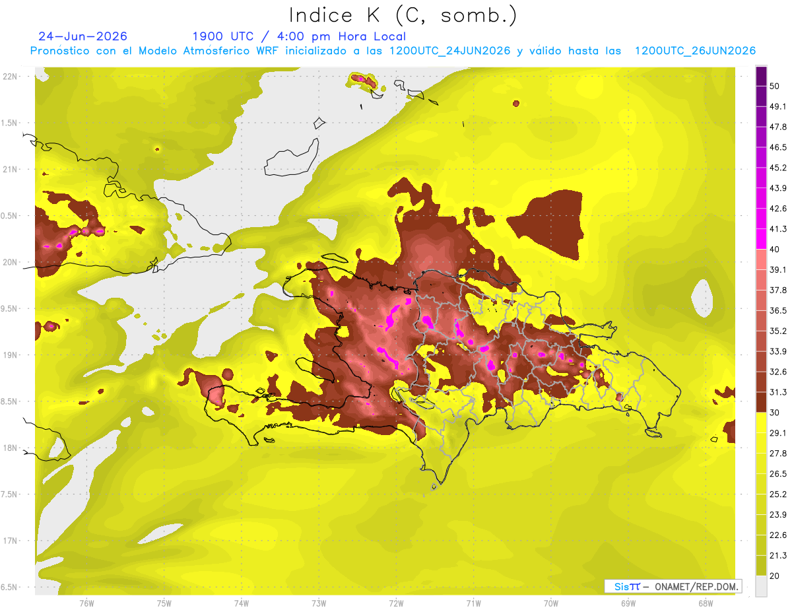Click the '37.8' value on the color scale
This screenshot has height=612, width=792.
click(x=777, y=290)
